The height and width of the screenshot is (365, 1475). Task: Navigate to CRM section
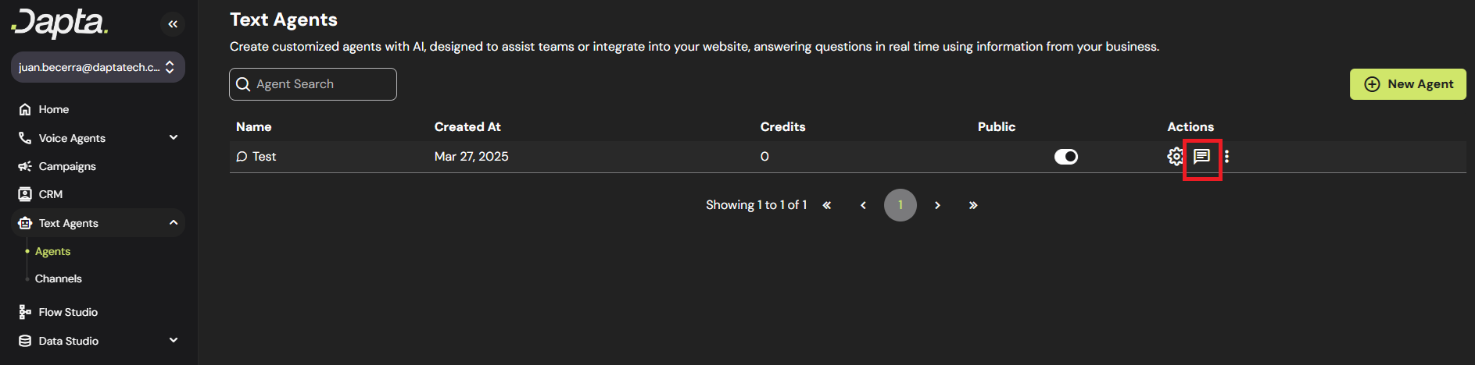coord(51,194)
